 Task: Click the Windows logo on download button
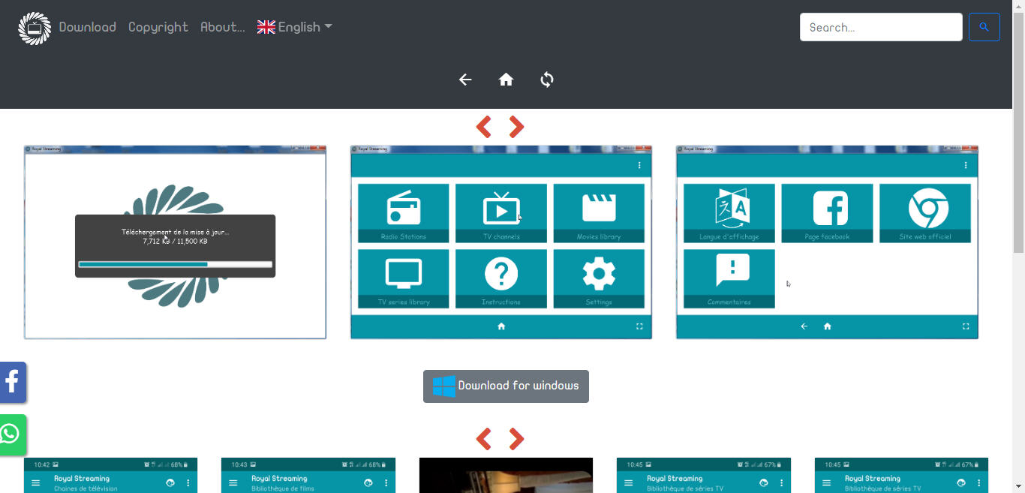[x=444, y=386]
